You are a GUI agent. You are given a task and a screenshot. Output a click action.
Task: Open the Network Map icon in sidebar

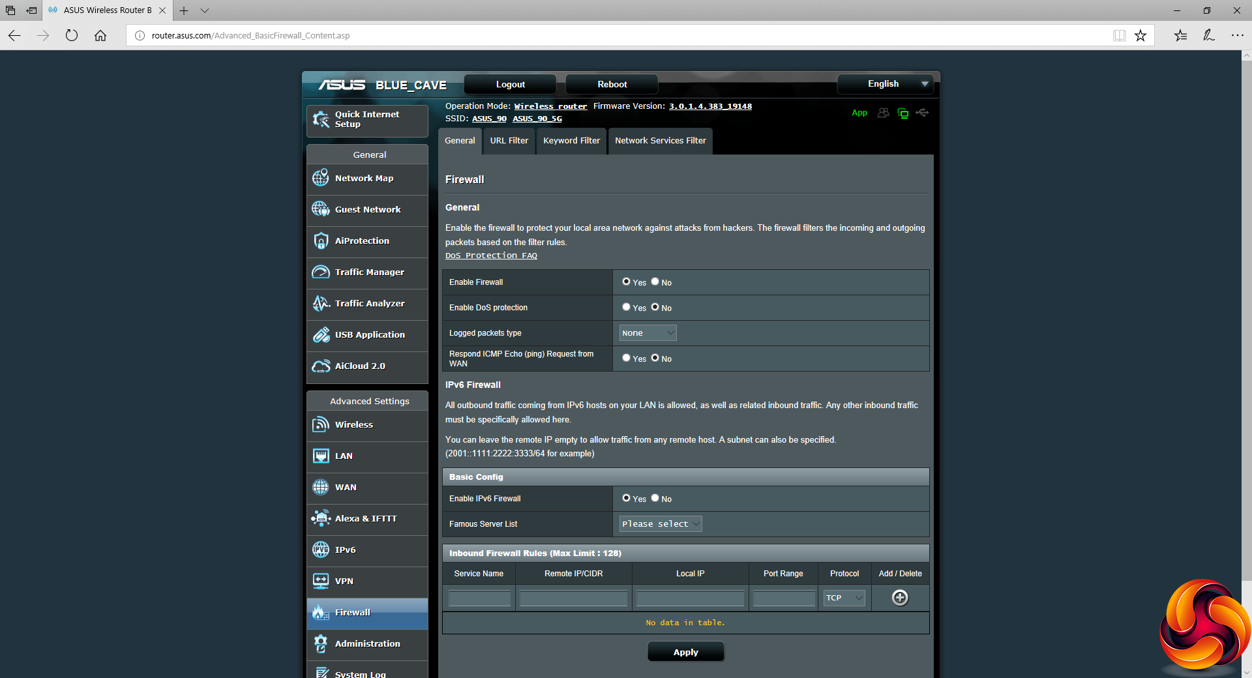click(x=321, y=178)
